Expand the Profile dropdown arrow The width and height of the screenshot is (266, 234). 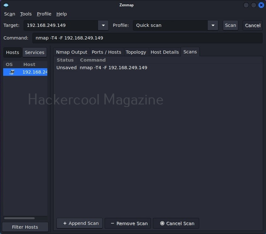213,26
